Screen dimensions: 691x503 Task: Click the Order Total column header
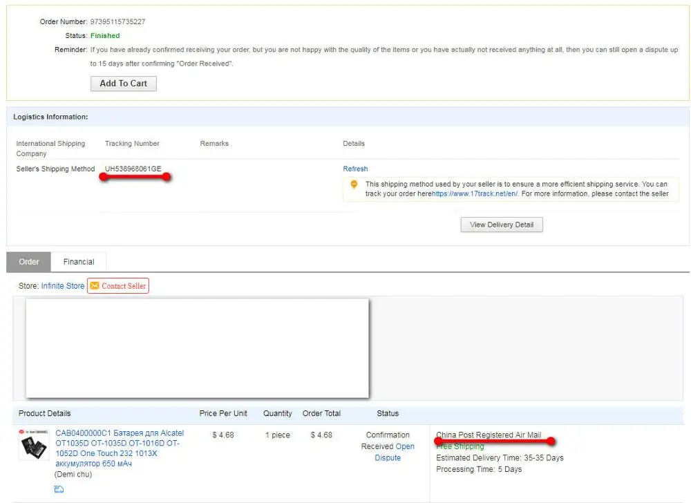(x=322, y=414)
